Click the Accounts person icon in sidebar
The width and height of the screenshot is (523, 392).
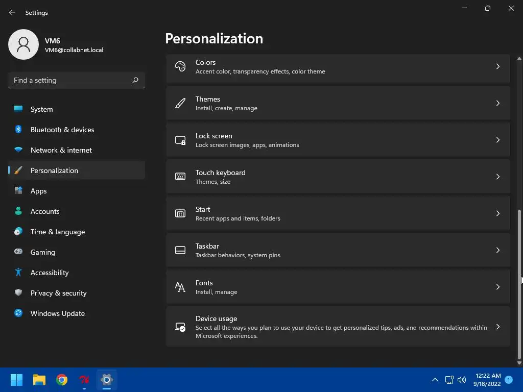tap(18, 211)
